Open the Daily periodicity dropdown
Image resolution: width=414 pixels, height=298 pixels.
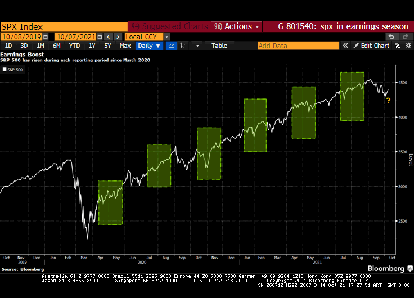[x=150, y=46]
